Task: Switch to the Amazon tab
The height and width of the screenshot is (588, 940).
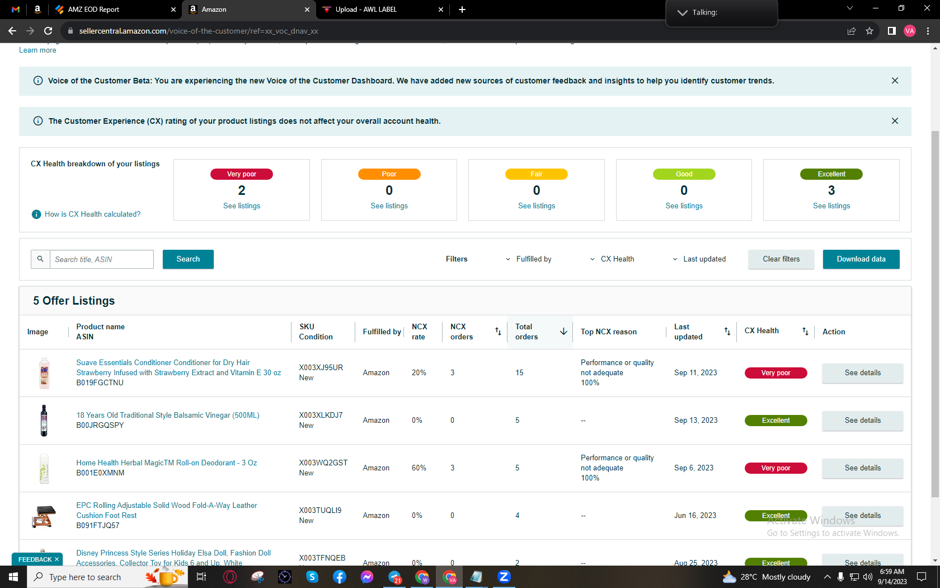Action: tap(250, 10)
